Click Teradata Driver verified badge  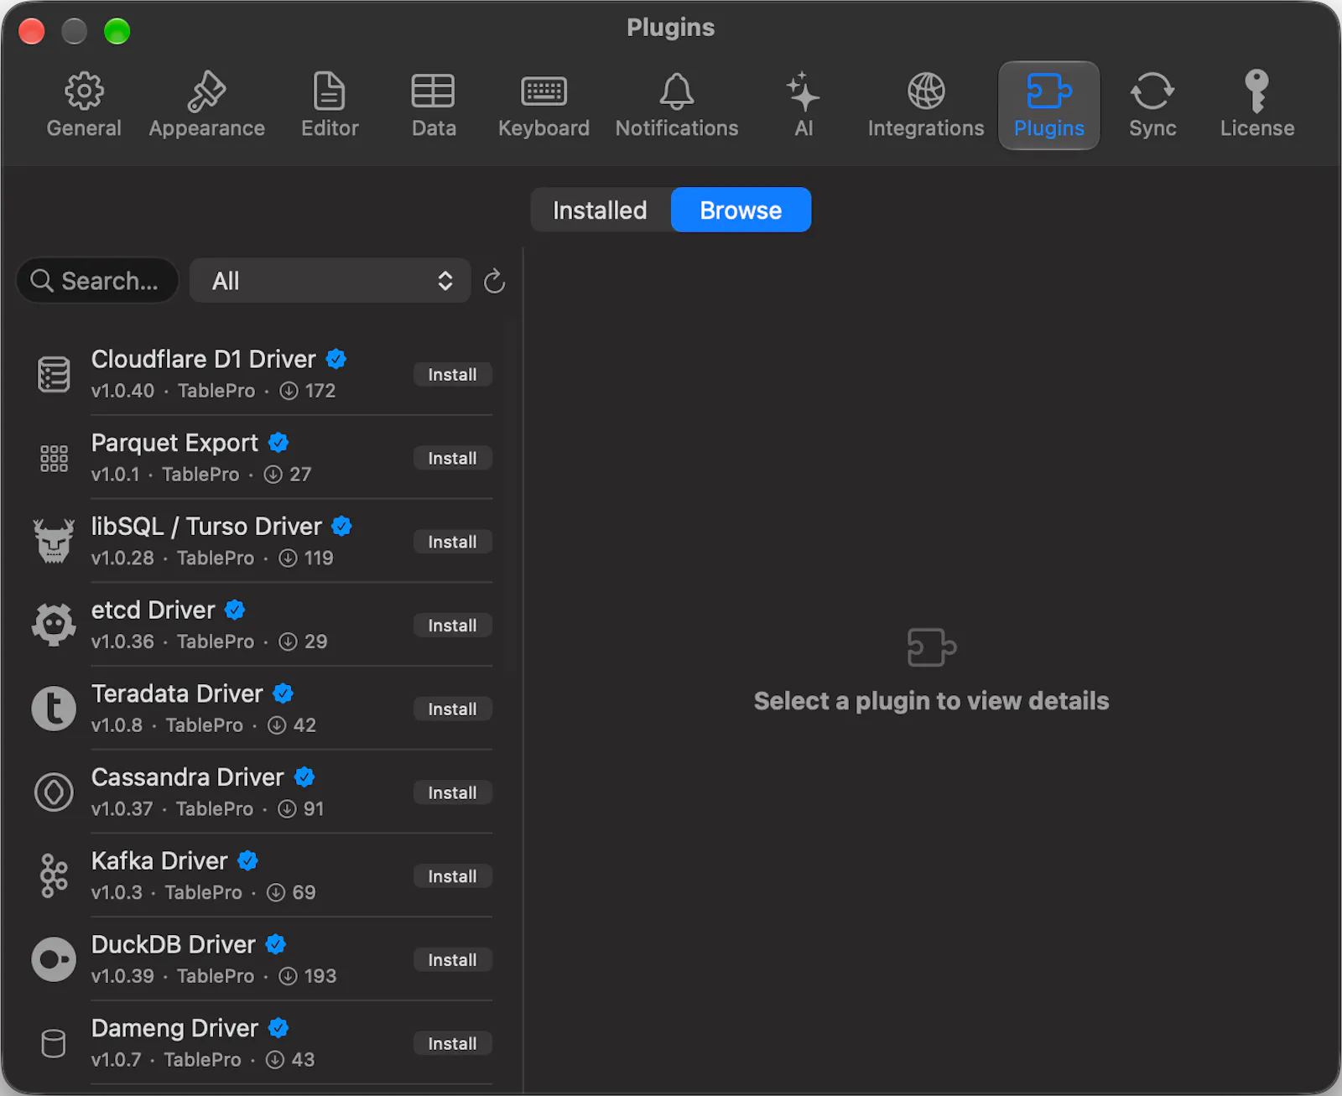[283, 693]
